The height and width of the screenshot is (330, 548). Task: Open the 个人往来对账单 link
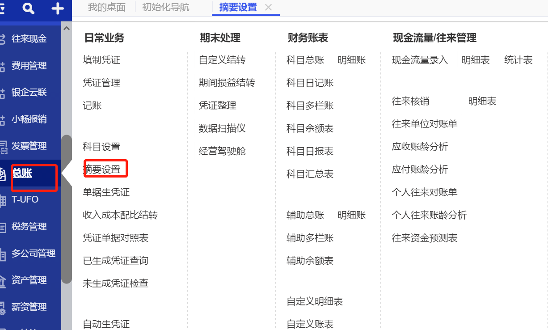pyautogui.click(x=425, y=192)
